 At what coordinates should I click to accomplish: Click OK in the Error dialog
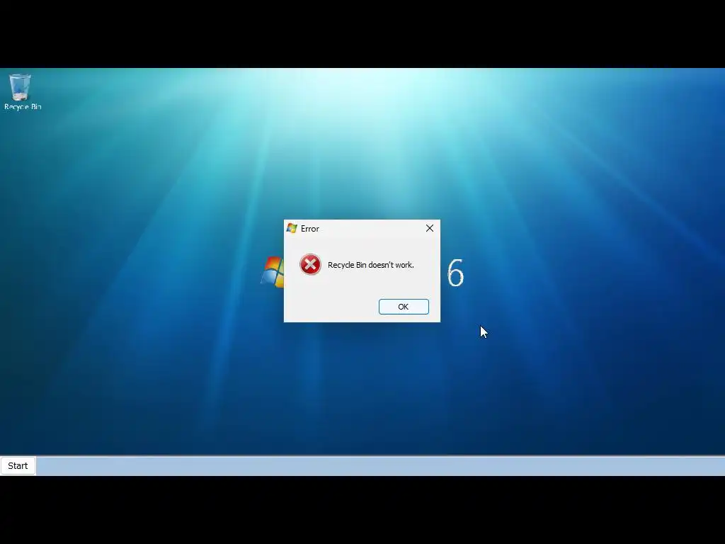pyautogui.click(x=403, y=307)
